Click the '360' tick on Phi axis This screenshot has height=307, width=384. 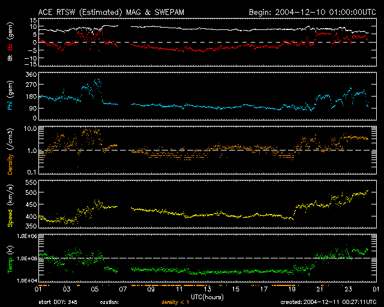click(x=31, y=75)
